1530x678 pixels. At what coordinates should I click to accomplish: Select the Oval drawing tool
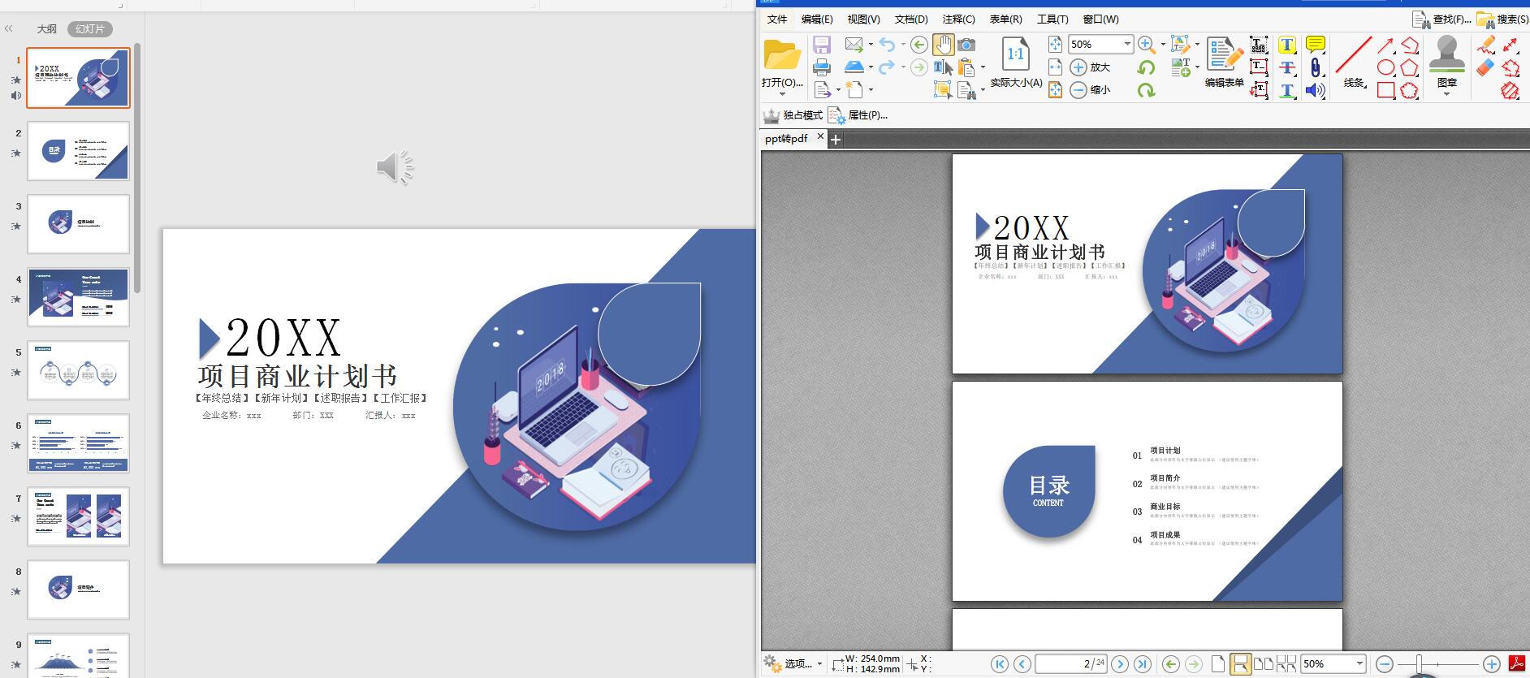[1386, 67]
